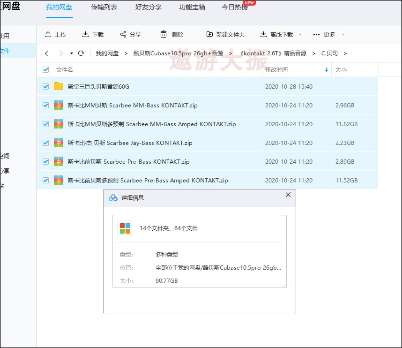Screen dimensions: 402x348
Task: Refresh the current folder listing
Action: pyautogui.click(x=81, y=53)
